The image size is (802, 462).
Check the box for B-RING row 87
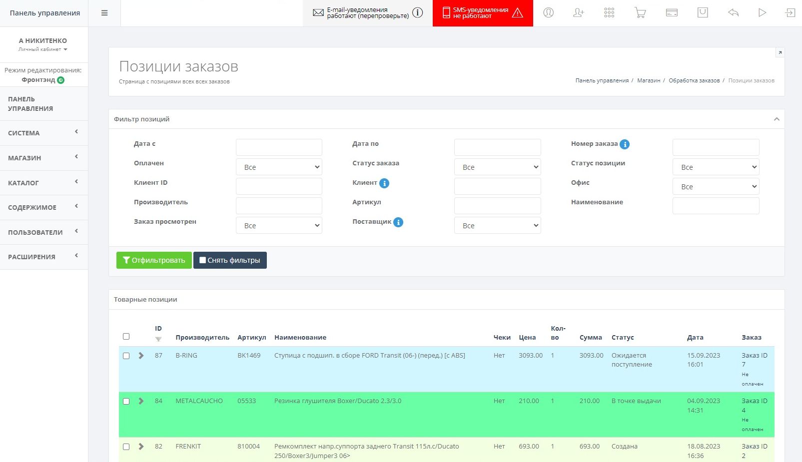click(126, 356)
